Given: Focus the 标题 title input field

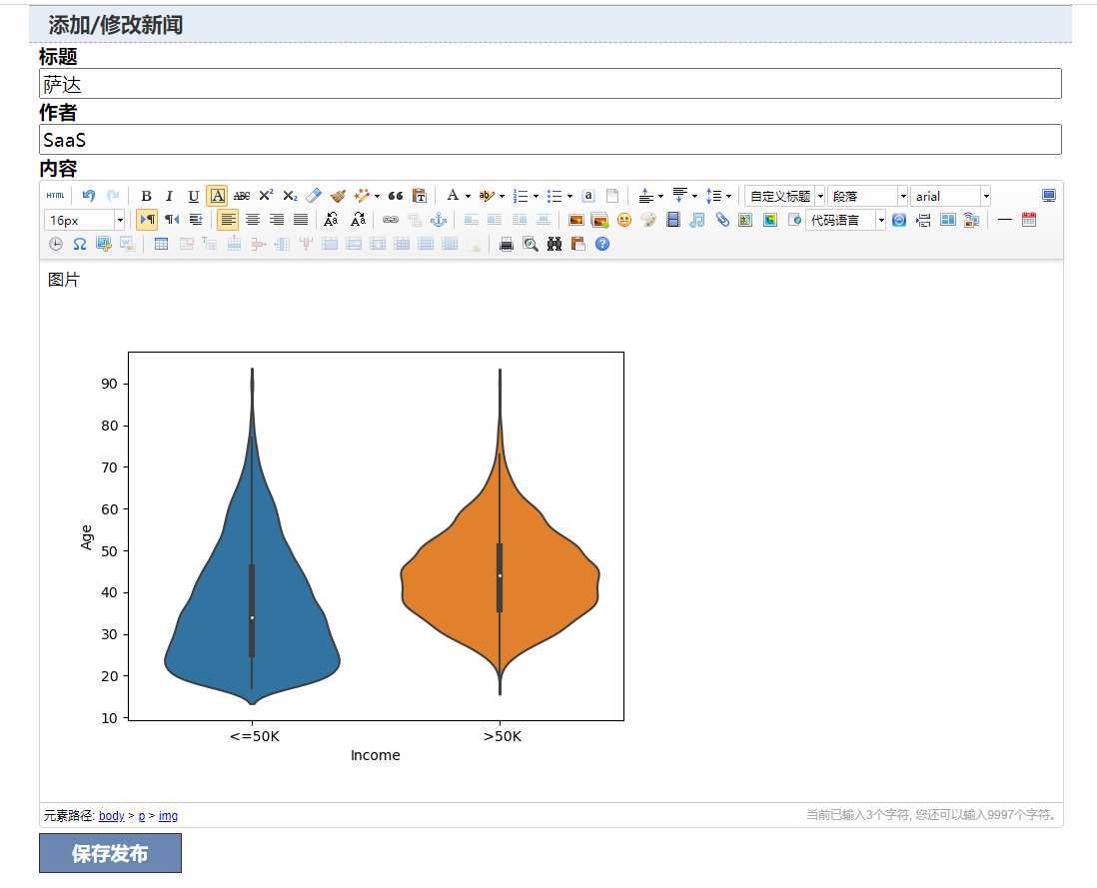Looking at the screenshot, I should coord(549,84).
